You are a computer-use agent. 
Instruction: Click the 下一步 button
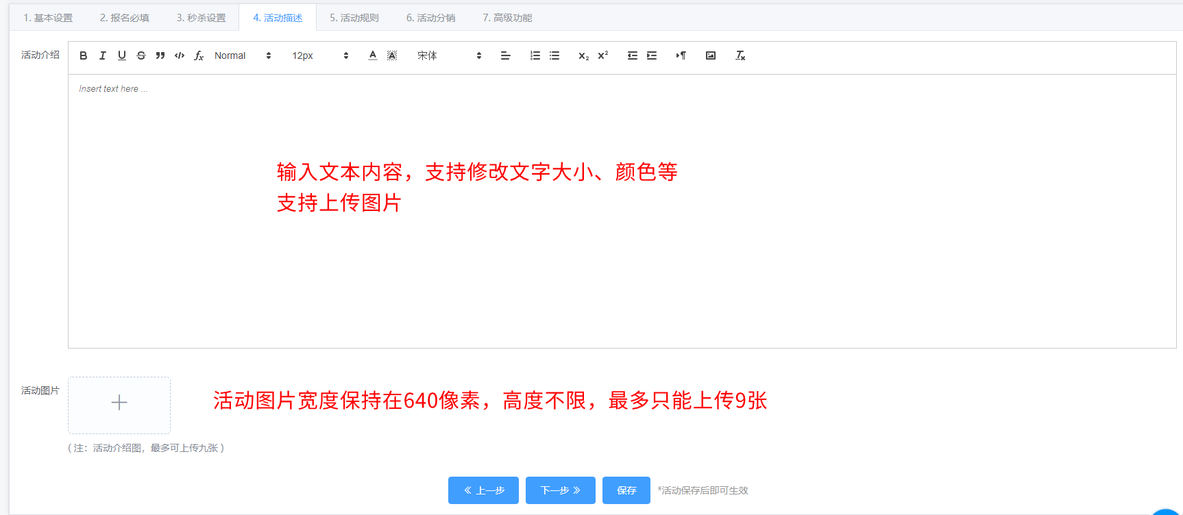click(560, 490)
